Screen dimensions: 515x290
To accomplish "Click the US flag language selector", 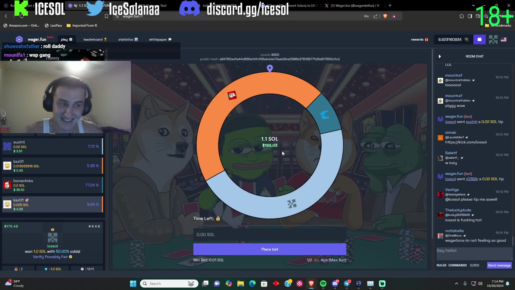I will [x=503, y=39].
